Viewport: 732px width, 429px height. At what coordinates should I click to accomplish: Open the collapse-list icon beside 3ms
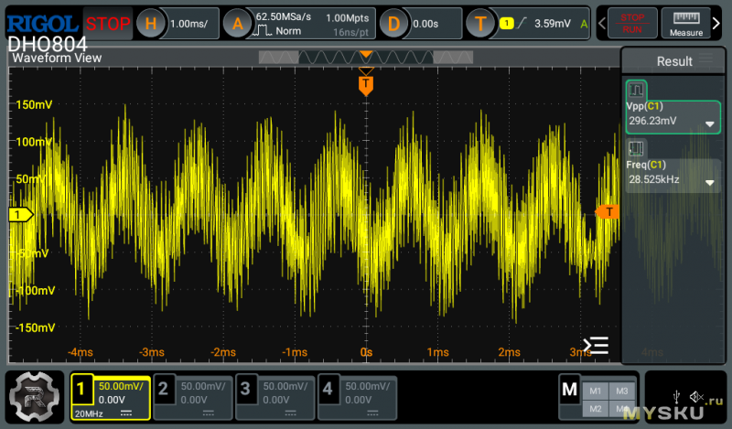click(x=596, y=346)
